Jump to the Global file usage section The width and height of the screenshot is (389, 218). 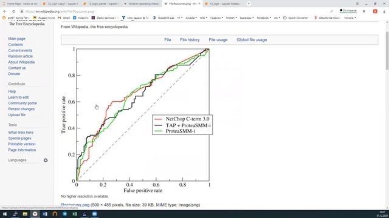pyautogui.click(x=252, y=40)
